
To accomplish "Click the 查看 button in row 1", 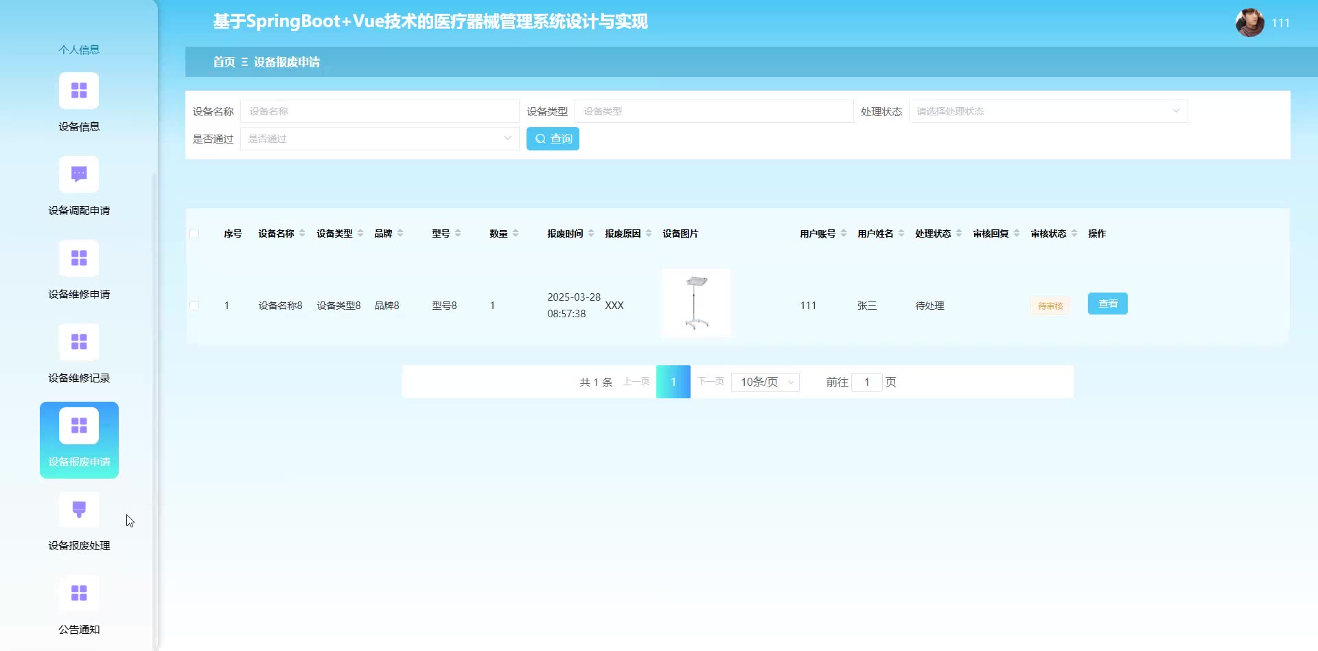I will [x=1107, y=304].
